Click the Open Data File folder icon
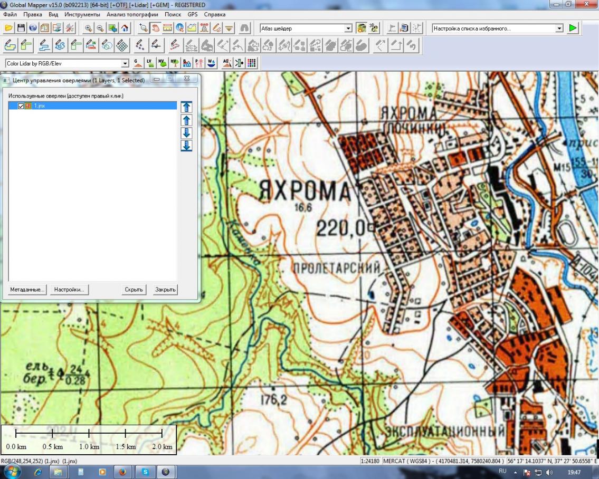The image size is (599, 479). 9,28
